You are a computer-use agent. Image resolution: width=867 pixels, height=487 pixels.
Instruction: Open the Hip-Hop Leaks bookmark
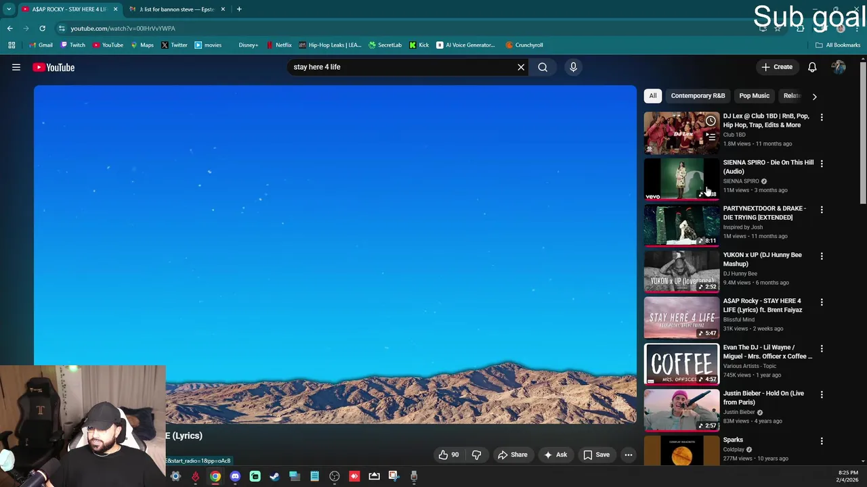point(330,45)
